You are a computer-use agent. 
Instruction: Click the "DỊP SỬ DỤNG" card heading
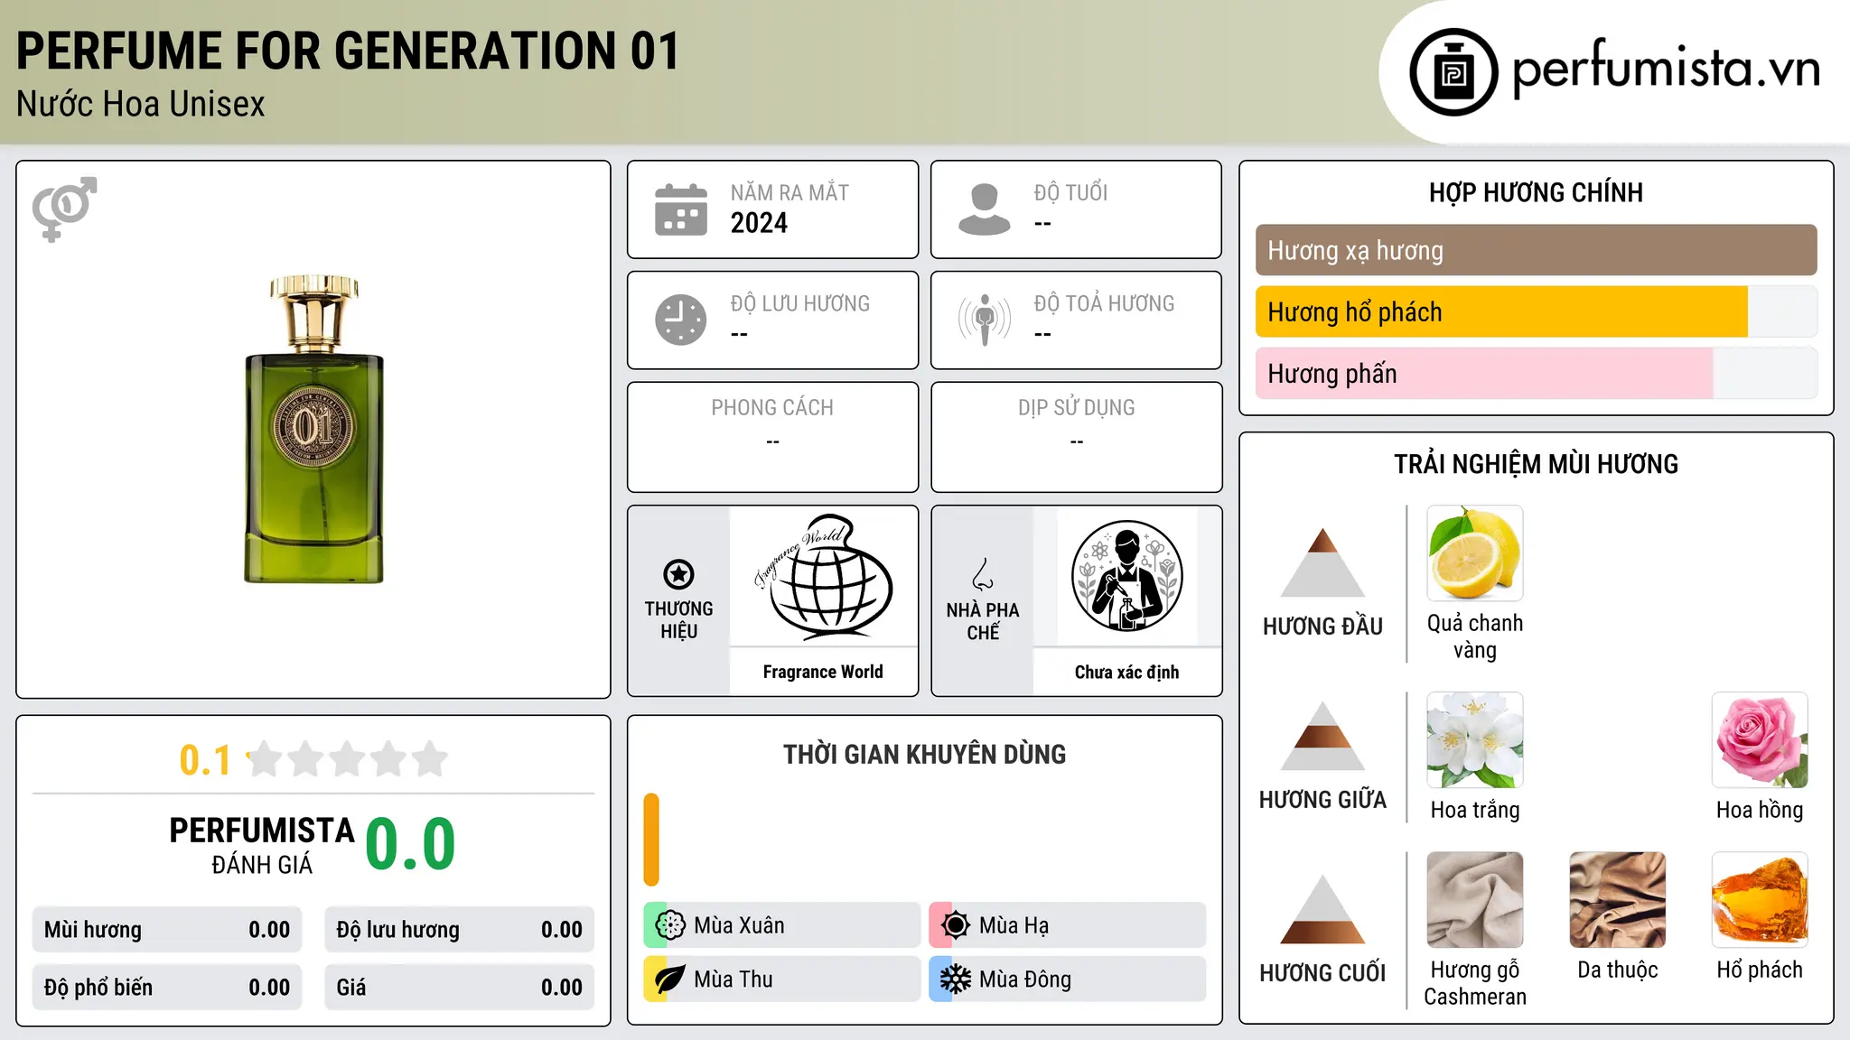click(x=1076, y=408)
